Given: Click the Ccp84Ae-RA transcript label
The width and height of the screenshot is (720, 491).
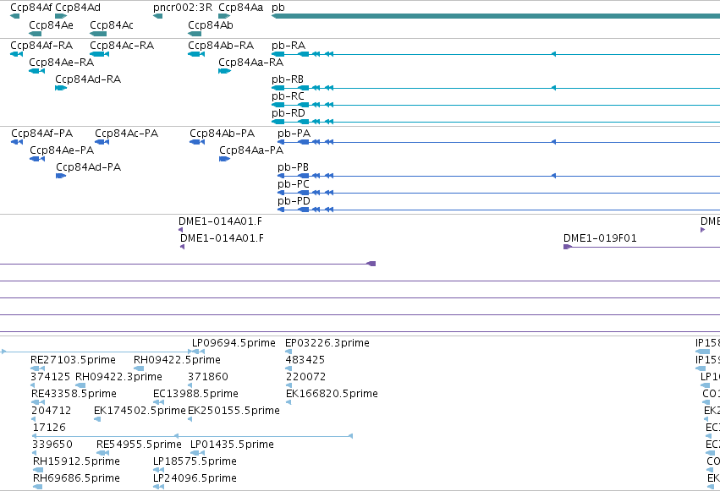Looking at the screenshot, I should pos(61,63).
